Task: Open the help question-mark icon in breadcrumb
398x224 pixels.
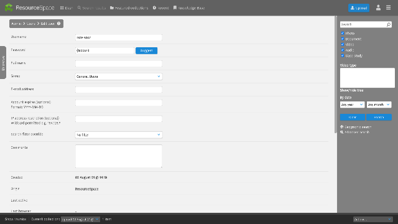Action: click(x=58, y=24)
